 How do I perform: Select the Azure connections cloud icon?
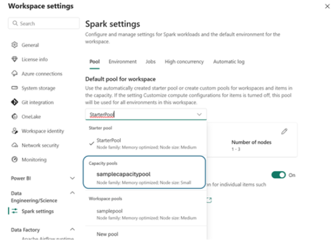(14, 73)
